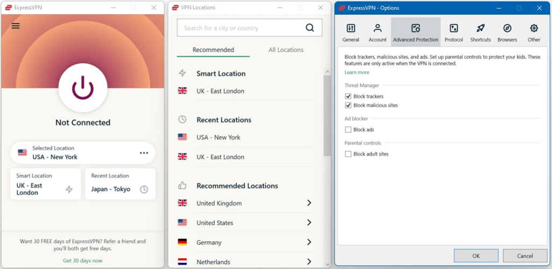The height and width of the screenshot is (269, 552).
Task: Expand the United States locations list
Action: point(309,223)
